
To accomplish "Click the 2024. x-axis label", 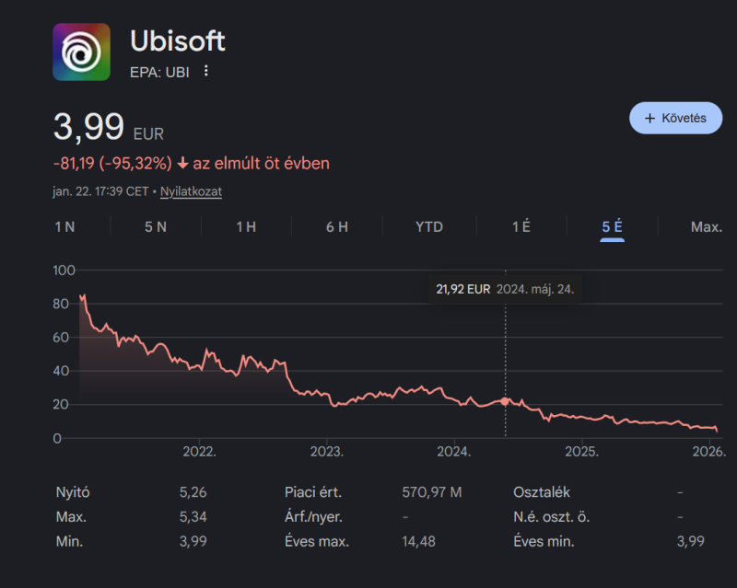I will (x=454, y=452).
